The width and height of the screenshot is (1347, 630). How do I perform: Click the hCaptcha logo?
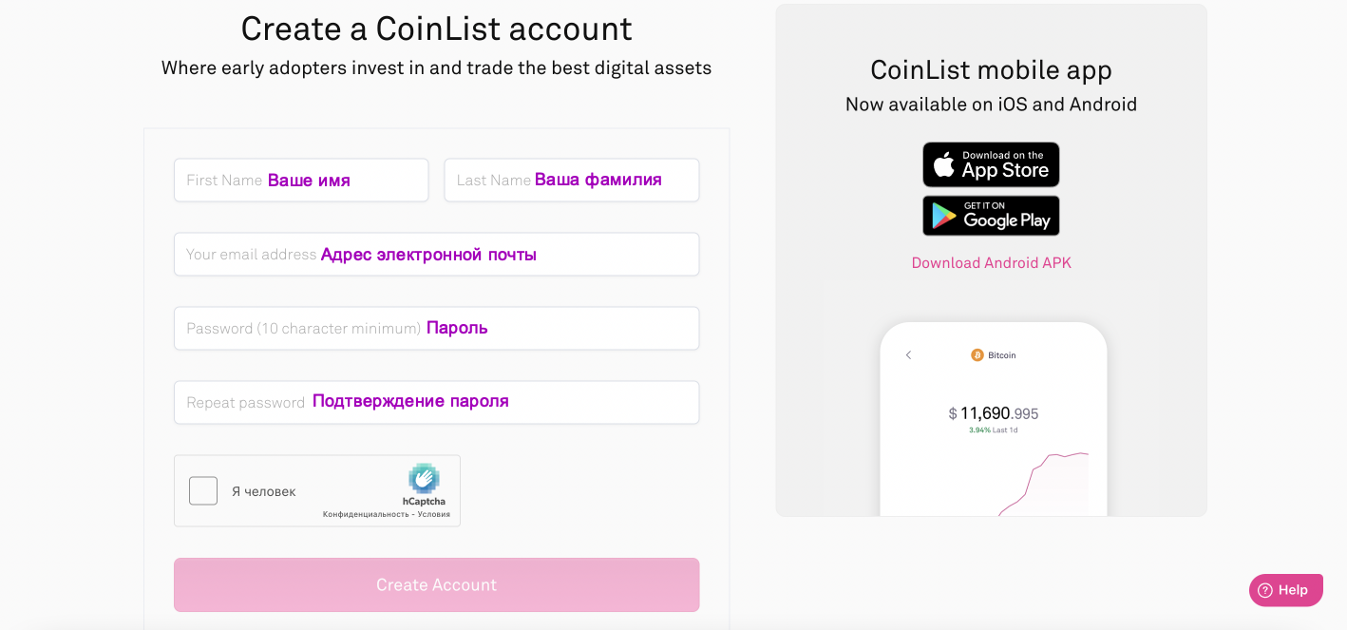[424, 481]
